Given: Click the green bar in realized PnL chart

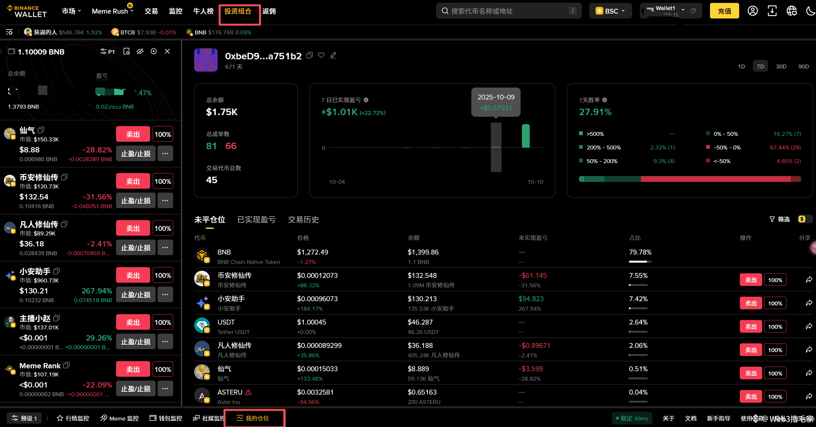Looking at the screenshot, I should click(x=526, y=136).
